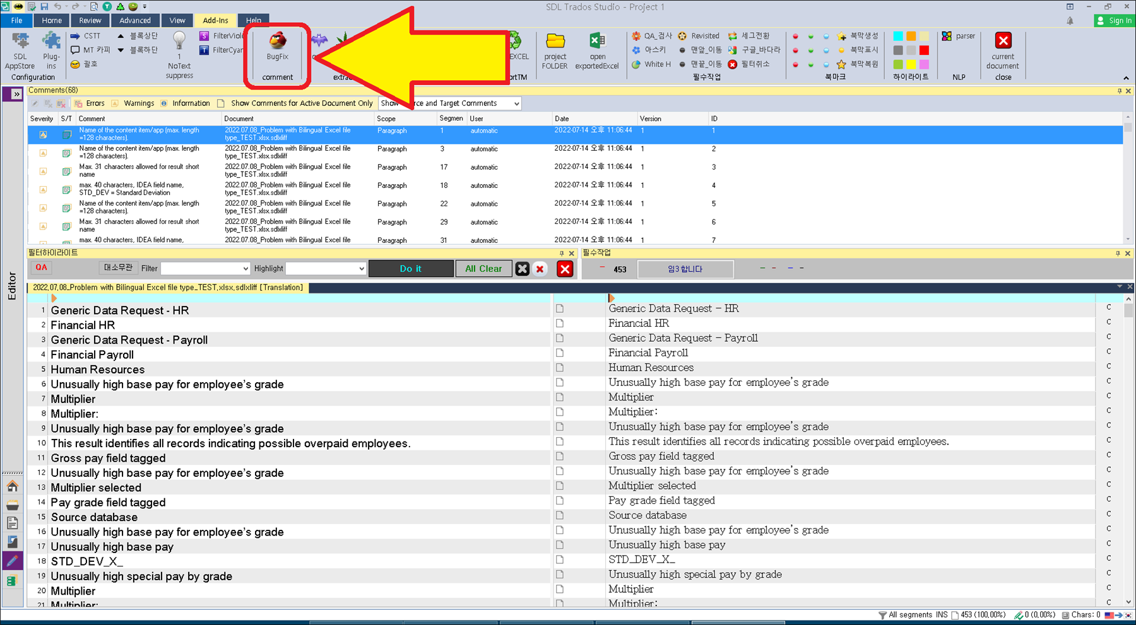
Task: Toggle Show Comments for Active Document Only
Action: [295, 103]
